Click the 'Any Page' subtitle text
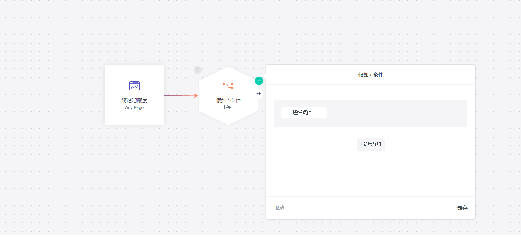The image size is (521, 238). 134,107
